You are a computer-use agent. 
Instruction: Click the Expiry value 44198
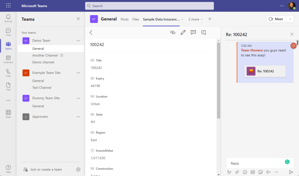click(x=95, y=86)
